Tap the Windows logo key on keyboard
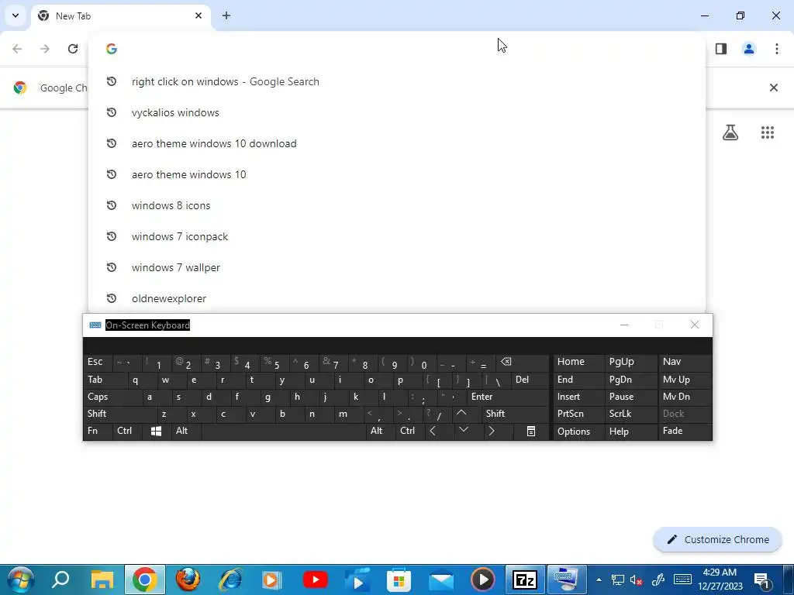 157,431
